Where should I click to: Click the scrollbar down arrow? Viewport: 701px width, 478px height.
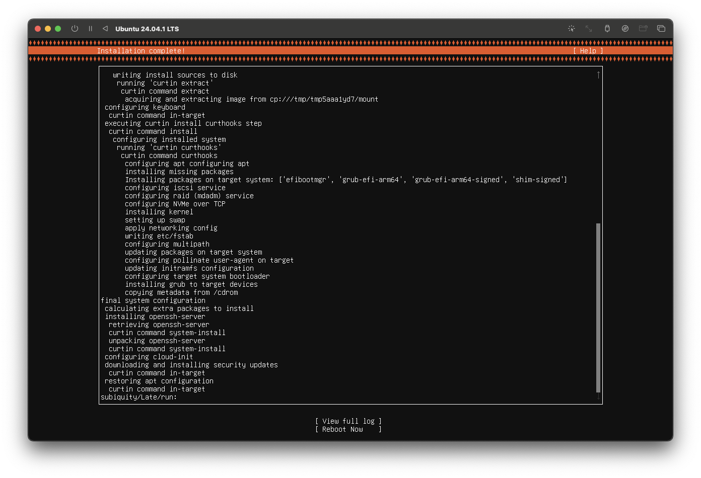tap(598, 397)
